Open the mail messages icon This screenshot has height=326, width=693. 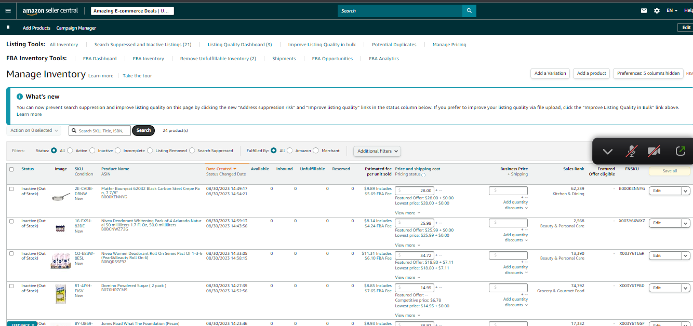click(644, 10)
